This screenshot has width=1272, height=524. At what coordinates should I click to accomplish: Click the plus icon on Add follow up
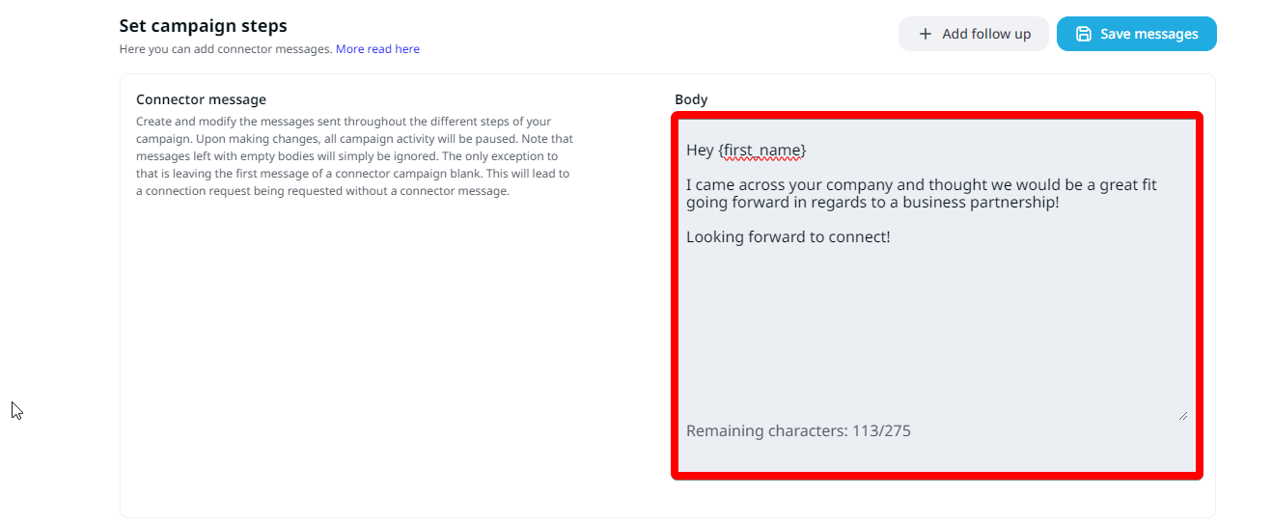[926, 34]
